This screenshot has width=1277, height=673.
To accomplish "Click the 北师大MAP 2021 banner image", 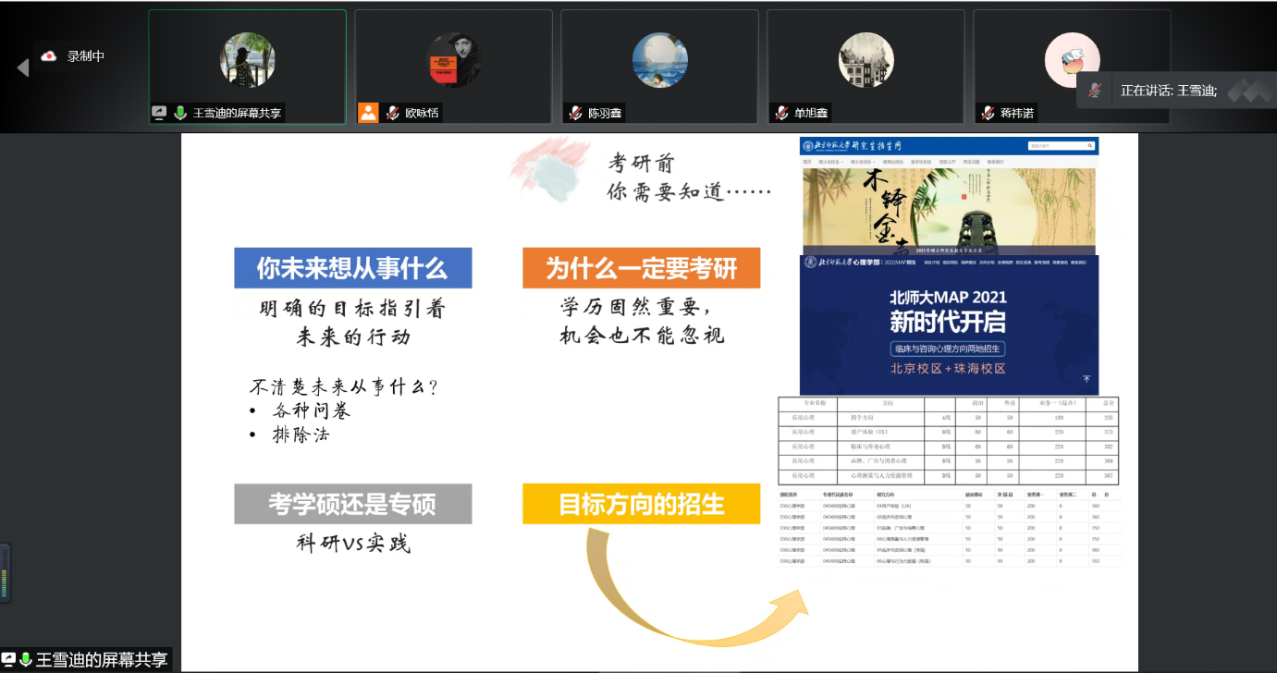I will (x=949, y=325).
